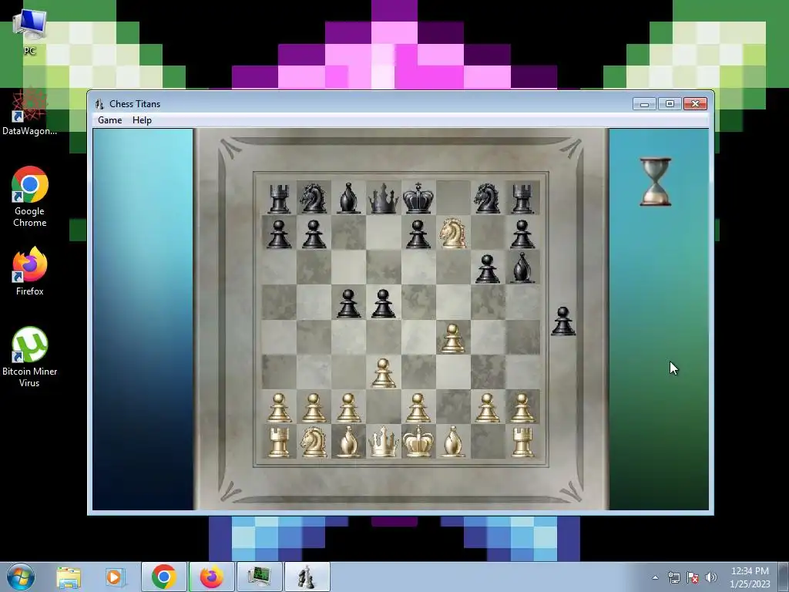The image size is (789, 592).
Task: Select the white pawn on g2
Action: [487, 407]
